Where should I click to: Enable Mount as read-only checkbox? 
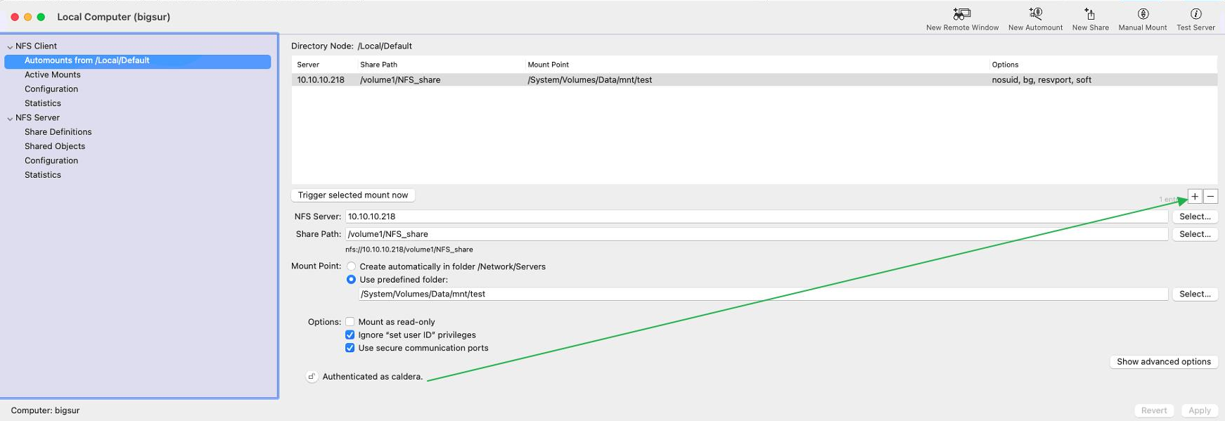click(349, 322)
